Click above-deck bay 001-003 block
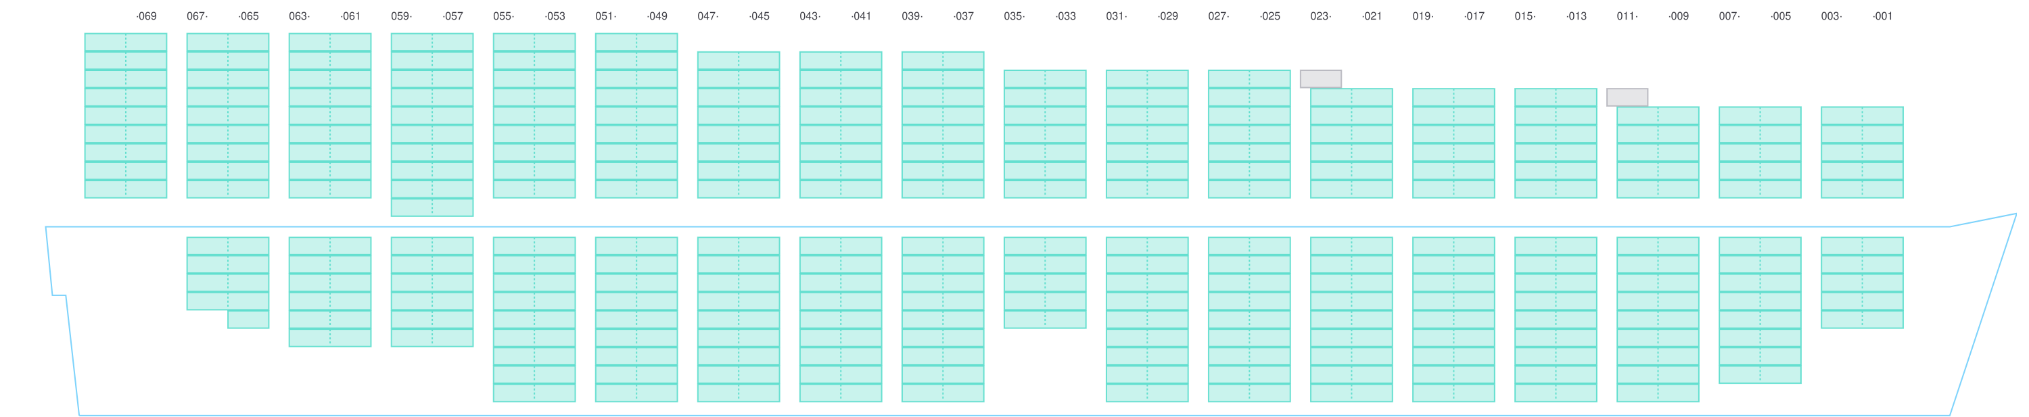The height and width of the screenshot is (417, 2029). pyautogui.click(x=1862, y=152)
